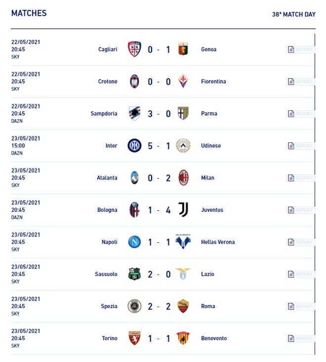The width and height of the screenshot is (326, 362).
Task: Click the Sampdoria team name
Action: (x=104, y=114)
